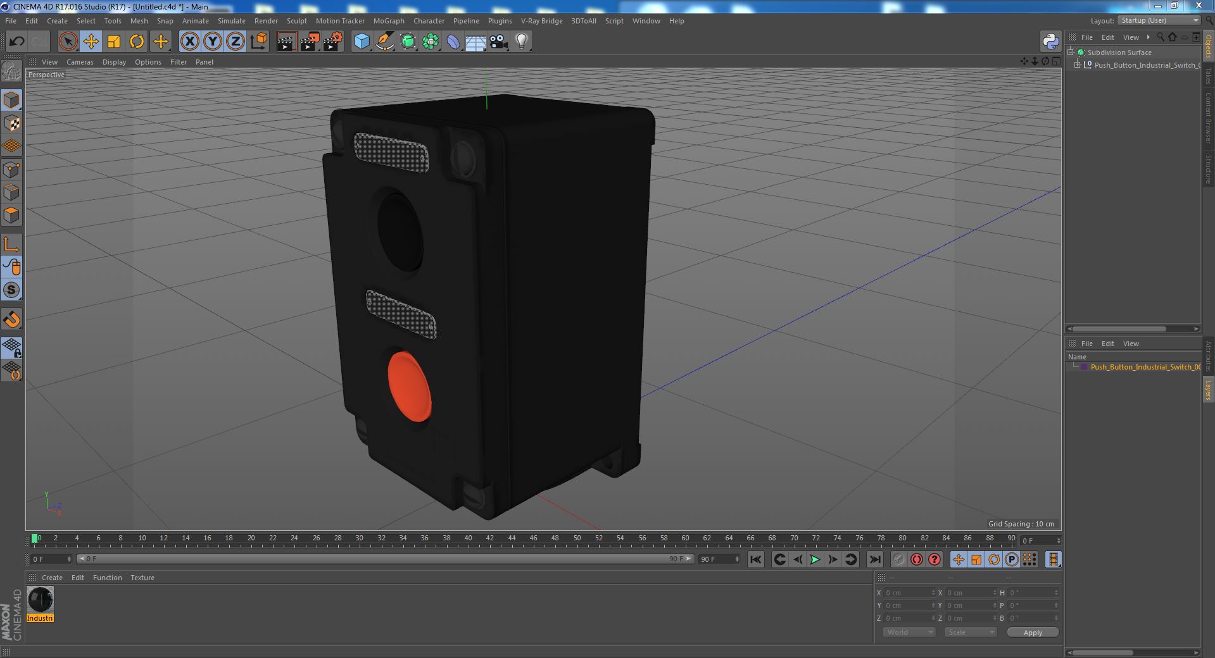
Task: Open the World coordinate dropdown
Action: (x=909, y=632)
